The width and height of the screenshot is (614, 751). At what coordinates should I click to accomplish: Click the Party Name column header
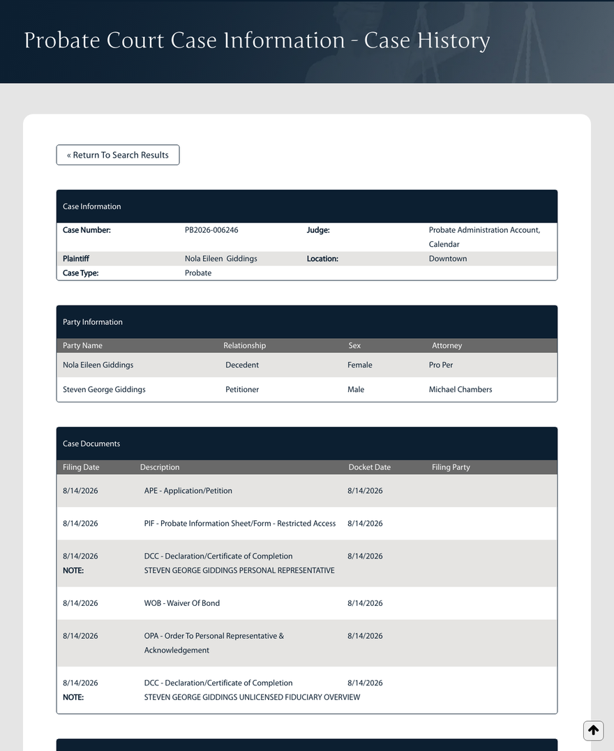point(82,345)
